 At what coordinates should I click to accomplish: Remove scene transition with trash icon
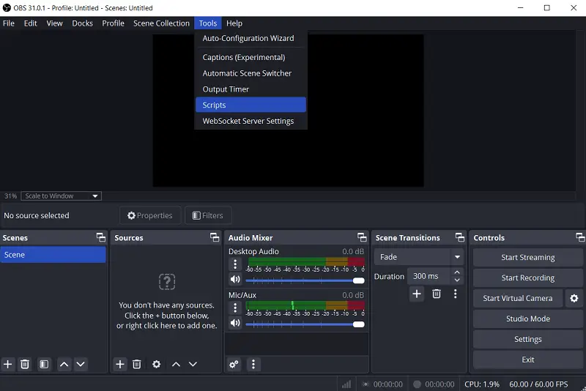tap(437, 294)
